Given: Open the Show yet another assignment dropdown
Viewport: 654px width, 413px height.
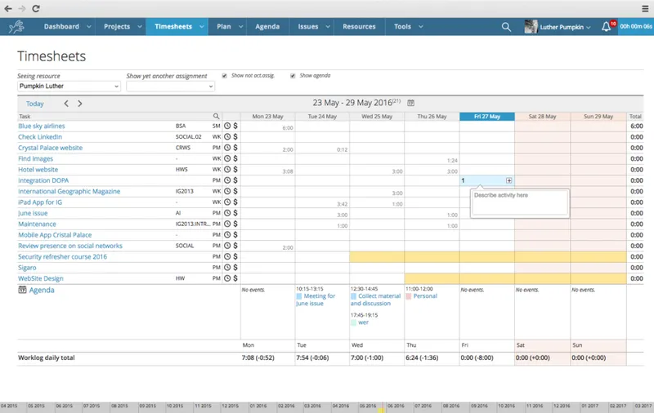Looking at the screenshot, I should [x=171, y=87].
